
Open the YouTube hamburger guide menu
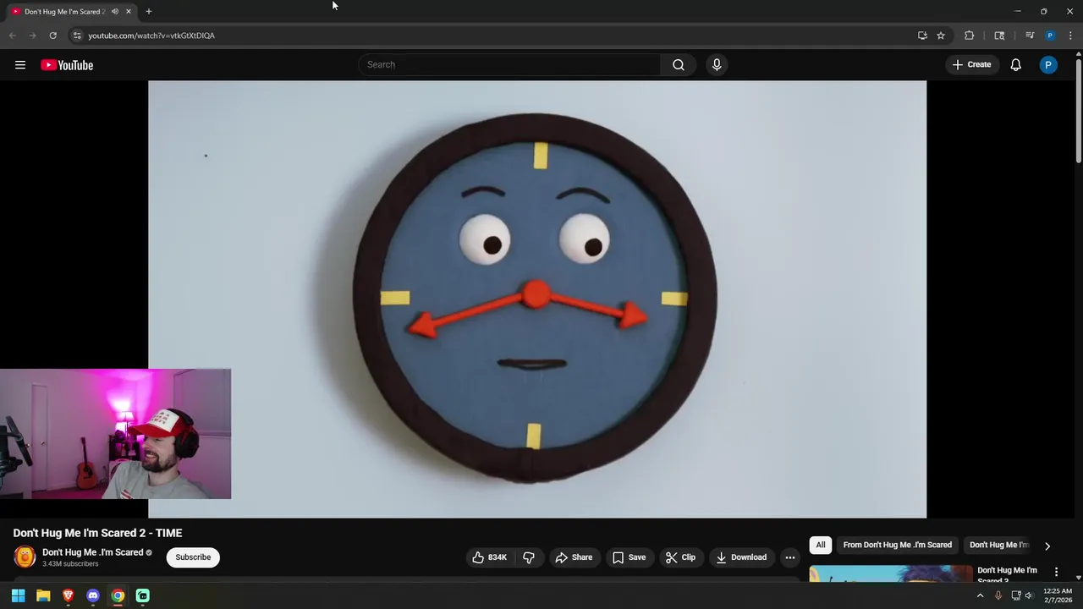tap(20, 65)
